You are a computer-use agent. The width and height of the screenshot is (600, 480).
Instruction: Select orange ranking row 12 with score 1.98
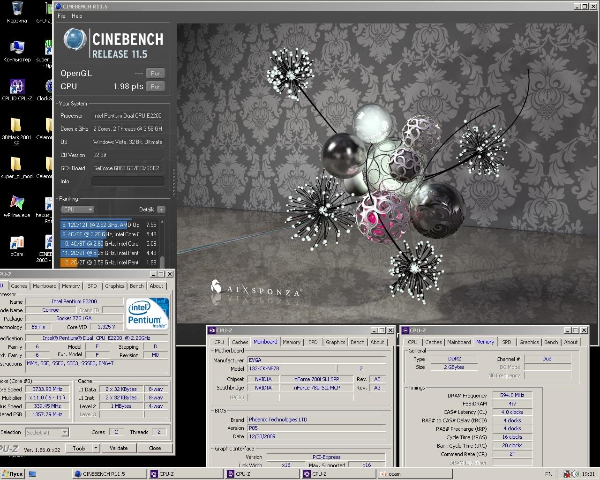tap(109, 262)
